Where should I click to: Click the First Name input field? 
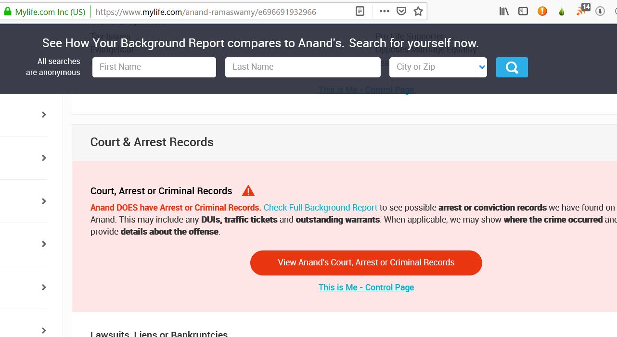point(154,67)
